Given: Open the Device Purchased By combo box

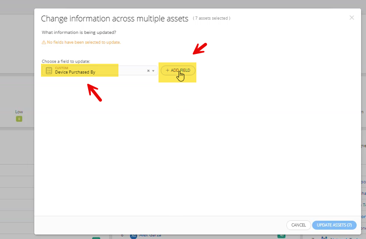Looking at the screenshot, I should pyautogui.click(x=99, y=70).
